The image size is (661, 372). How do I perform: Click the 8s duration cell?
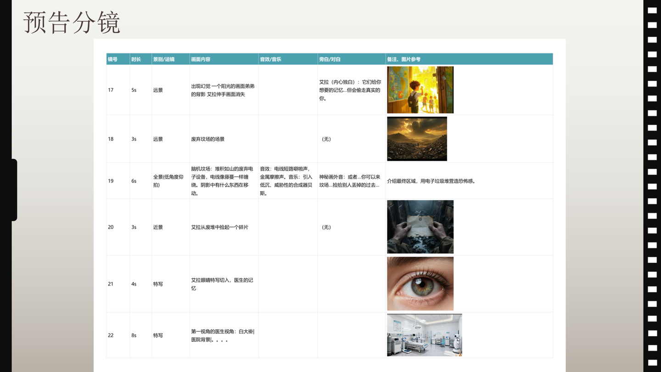(x=141, y=335)
